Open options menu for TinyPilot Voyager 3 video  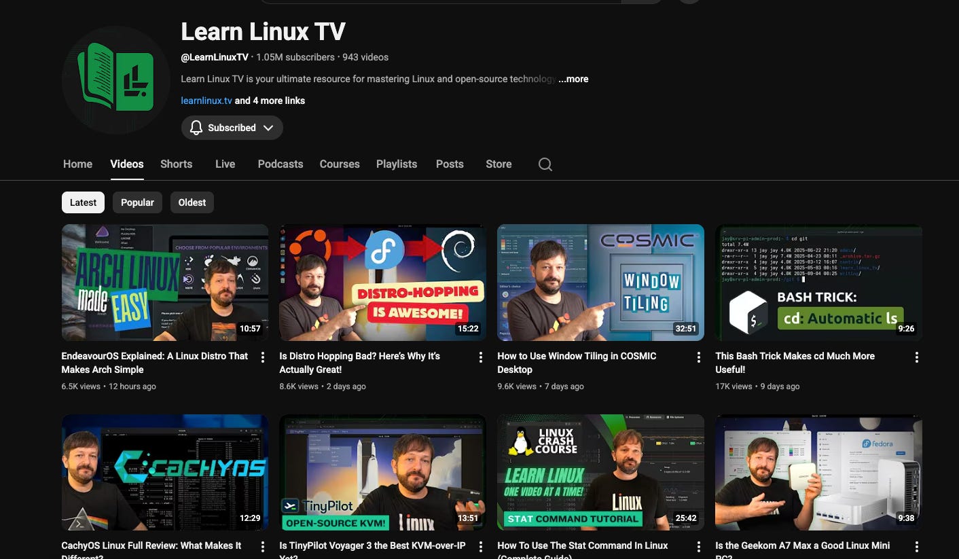coord(481,547)
